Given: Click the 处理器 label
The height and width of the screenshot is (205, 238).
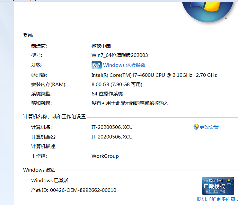Looking at the screenshot, I should pyautogui.click(x=39, y=75).
